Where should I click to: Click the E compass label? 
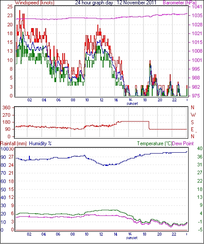(192, 129)
